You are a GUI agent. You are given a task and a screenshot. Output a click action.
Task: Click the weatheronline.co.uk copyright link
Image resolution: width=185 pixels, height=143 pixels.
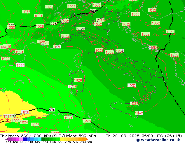[x=158, y=140]
